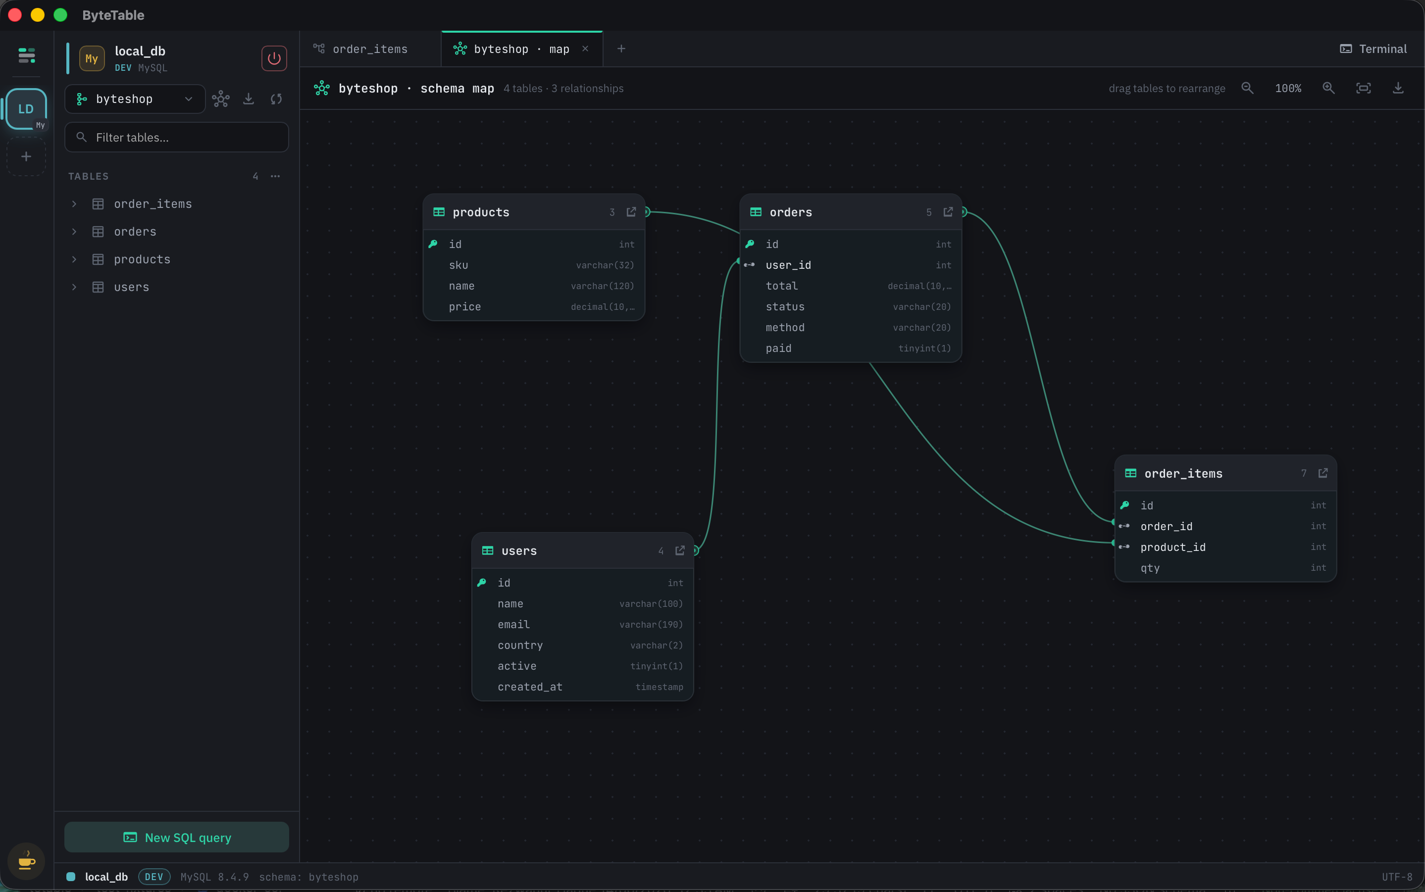Click the DEV badge in status bar
Image resolution: width=1425 pixels, height=892 pixels.
point(154,877)
